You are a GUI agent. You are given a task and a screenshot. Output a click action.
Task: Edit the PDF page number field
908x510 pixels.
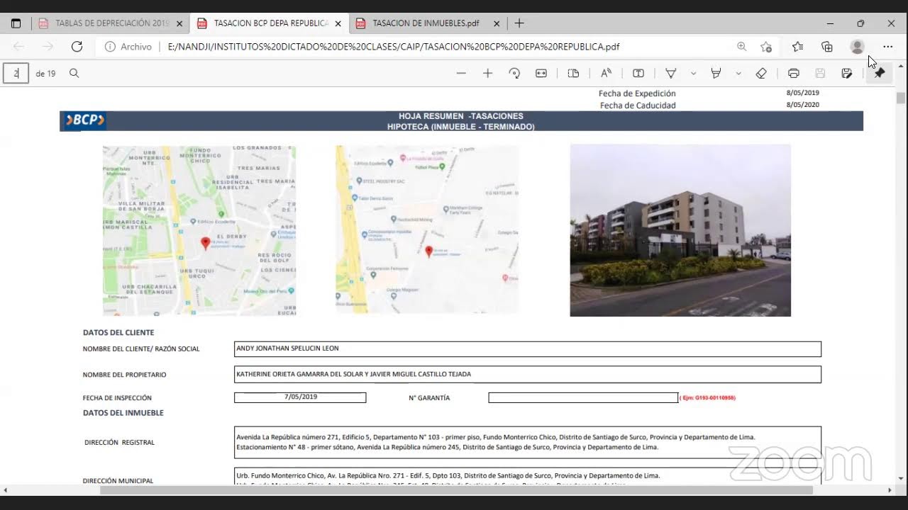(x=16, y=73)
